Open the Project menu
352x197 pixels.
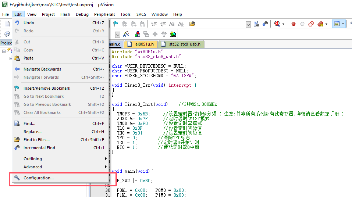click(x=48, y=14)
